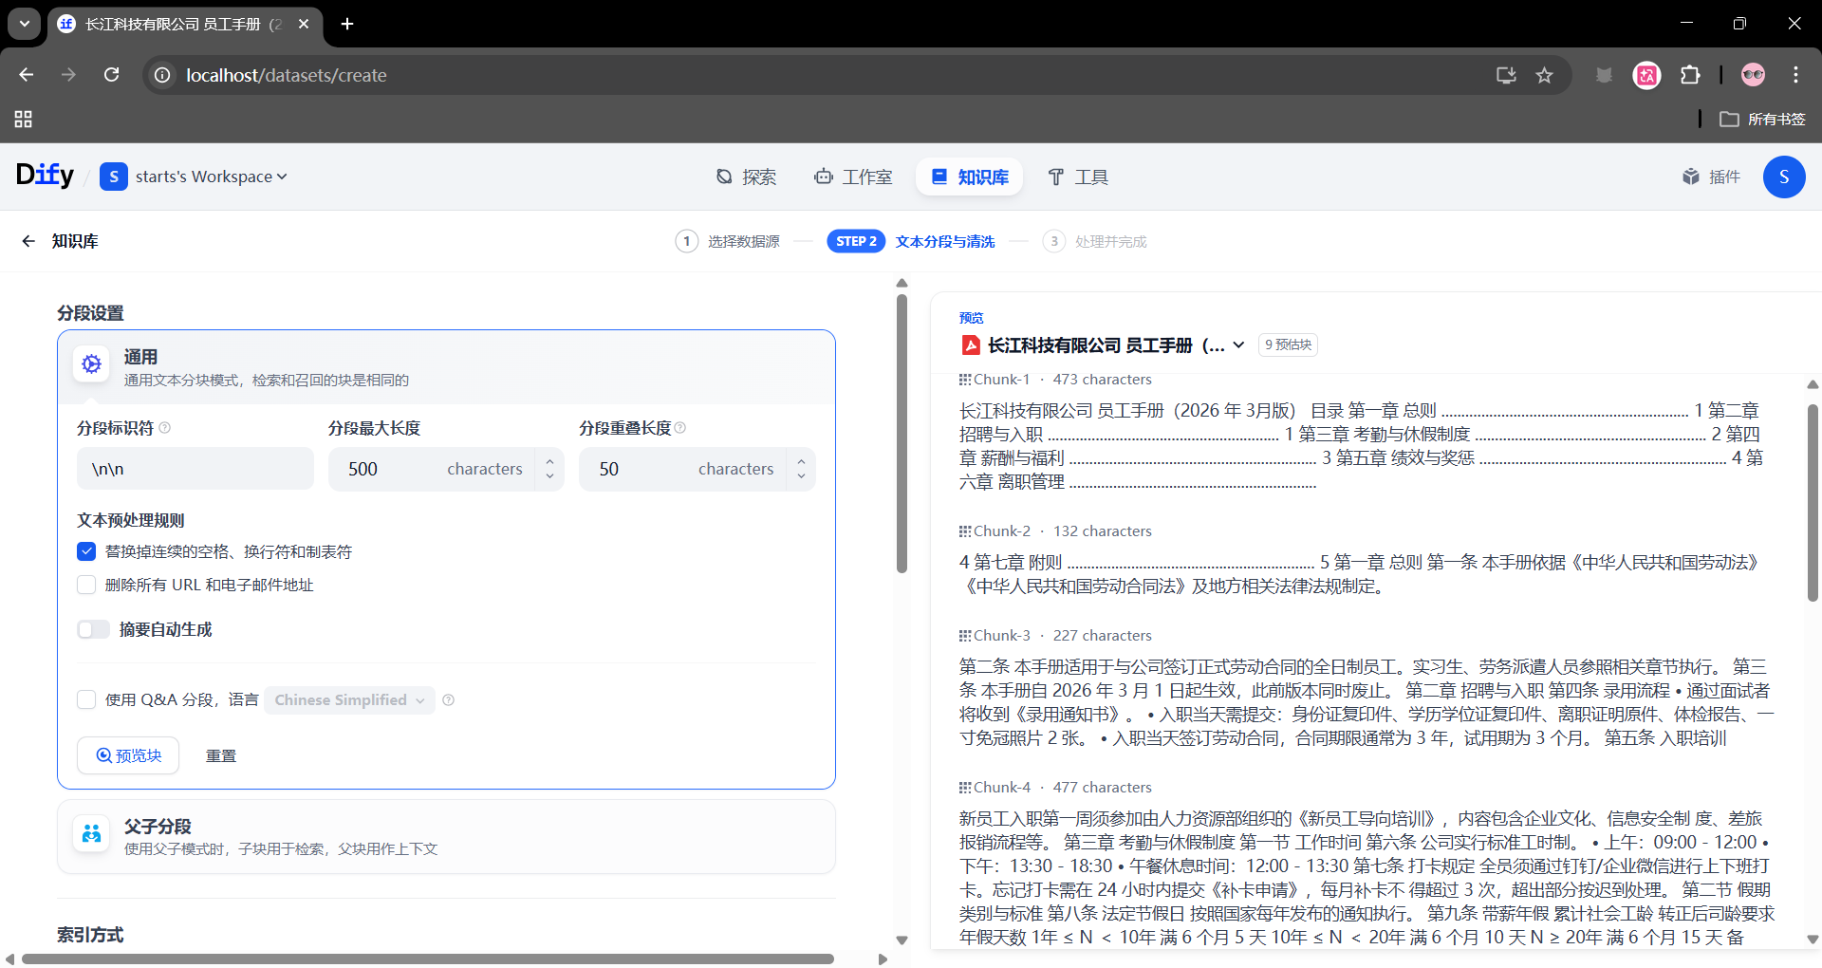
Task: Open the 工作室 studio tab
Action: [853, 177]
